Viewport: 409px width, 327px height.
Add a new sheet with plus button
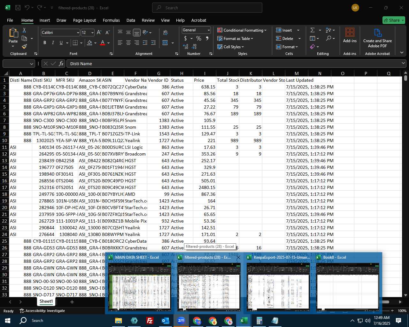[72, 302]
